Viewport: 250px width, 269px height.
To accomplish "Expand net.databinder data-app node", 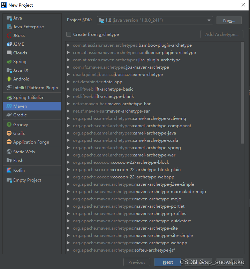I will 68,82.
